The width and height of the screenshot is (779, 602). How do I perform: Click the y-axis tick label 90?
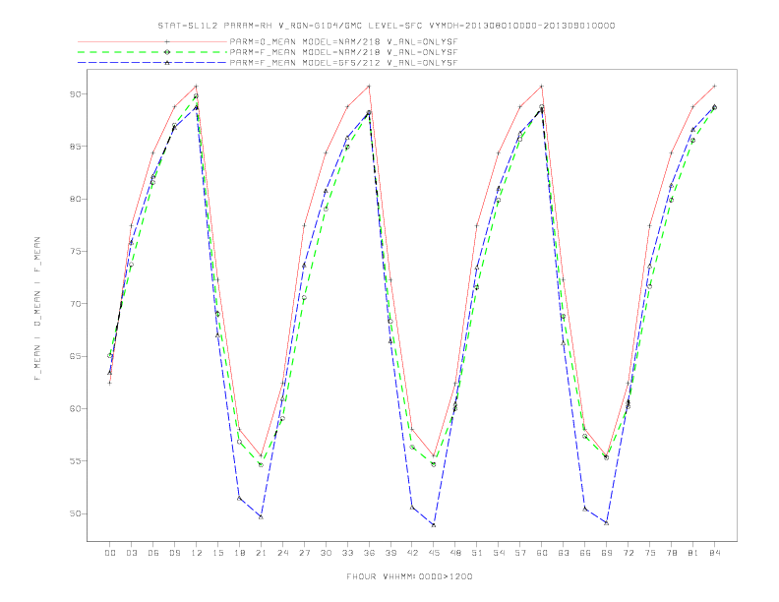pos(75,93)
